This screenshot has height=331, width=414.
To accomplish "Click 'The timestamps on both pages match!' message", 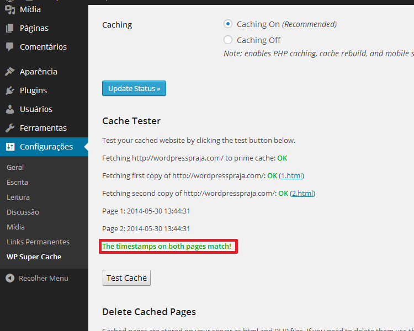I will [x=167, y=246].
